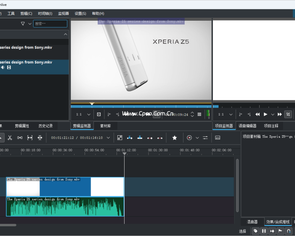Switch to the 效果/合成堆栈 tab
Screen dimensions: 295x236
[278, 222]
